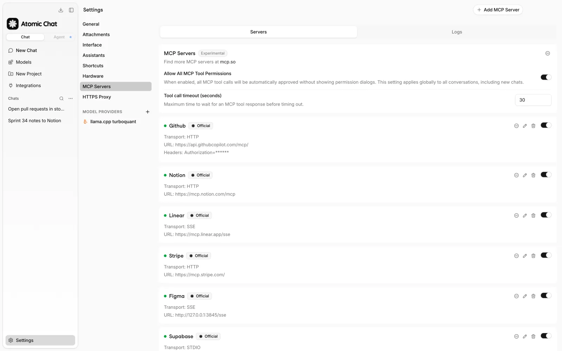This screenshot has width=562, height=351.
Task: Open the Chats more-options ellipsis
Action: [71, 99]
